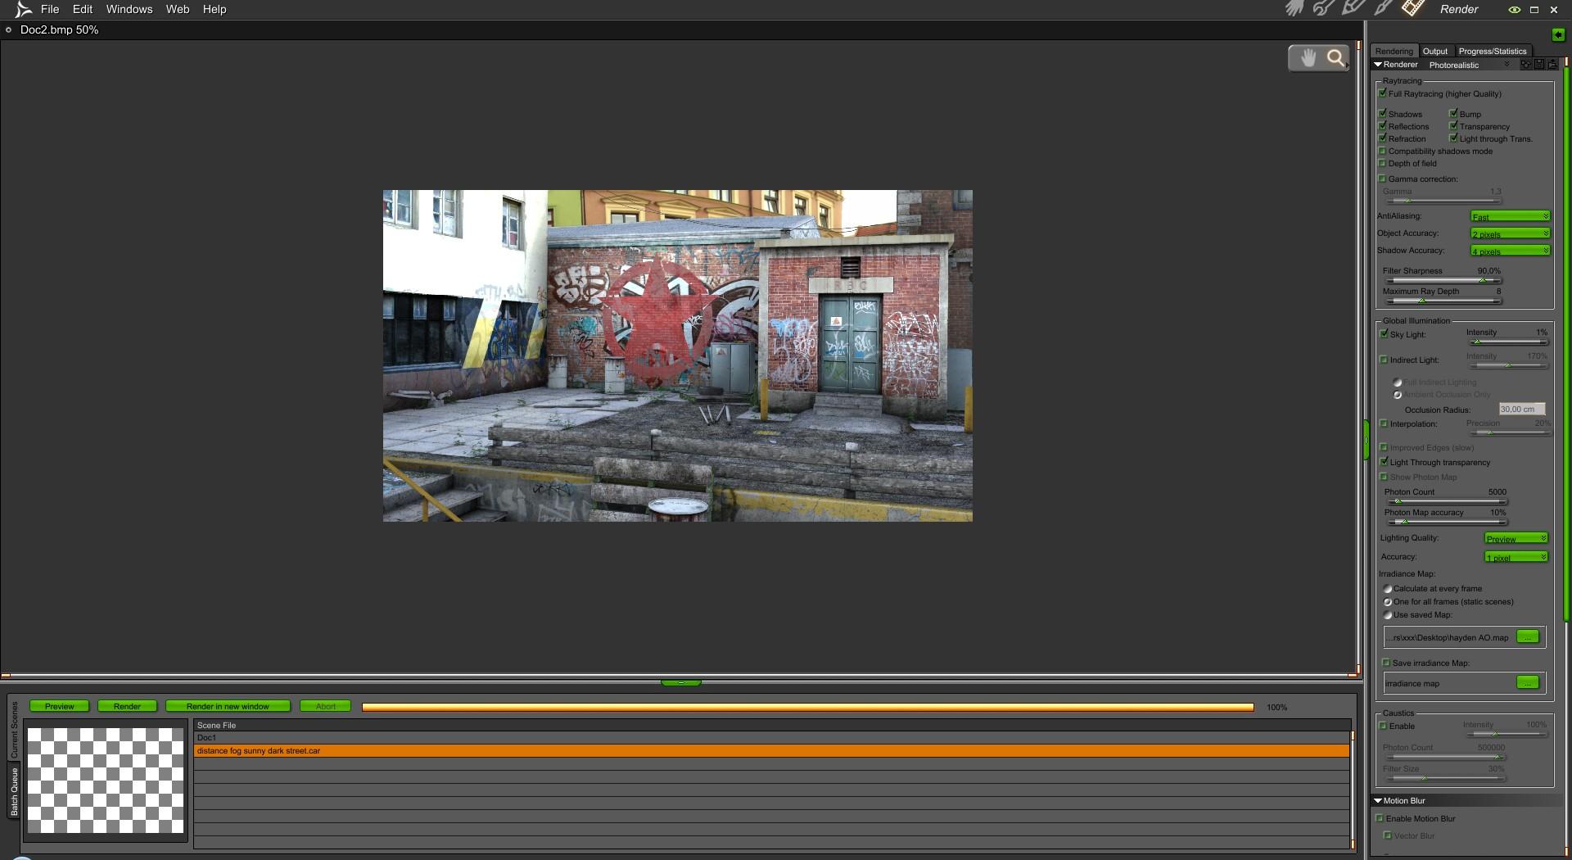
Task: Click the render preset options icon
Action: point(1525,65)
